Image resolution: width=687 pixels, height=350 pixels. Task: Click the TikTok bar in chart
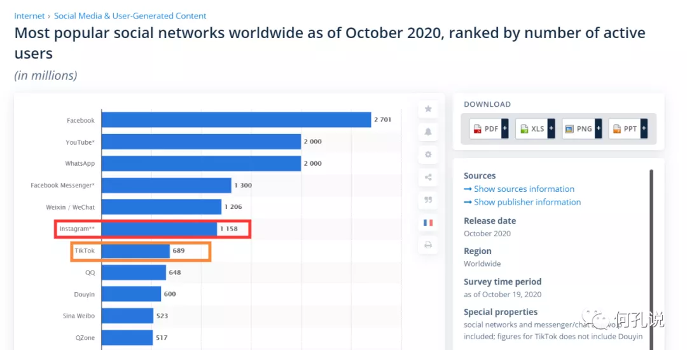coord(135,251)
